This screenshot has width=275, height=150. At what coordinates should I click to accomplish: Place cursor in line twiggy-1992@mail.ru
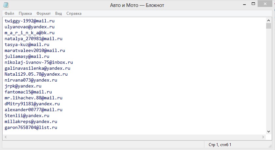30,21
